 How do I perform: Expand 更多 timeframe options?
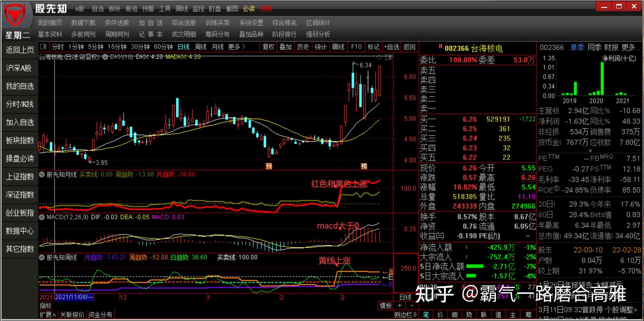point(237,47)
